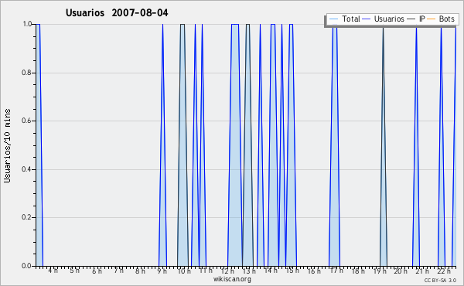The height and width of the screenshot is (286, 464).
Task: Click the '16 h' x-axis tick label
Action: coord(315,271)
